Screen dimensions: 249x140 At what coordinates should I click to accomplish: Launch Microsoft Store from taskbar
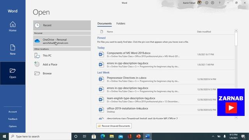point(94,136)
